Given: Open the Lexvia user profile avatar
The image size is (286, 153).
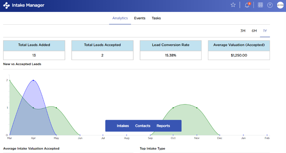Looking at the screenshot, I should click(280, 5).
